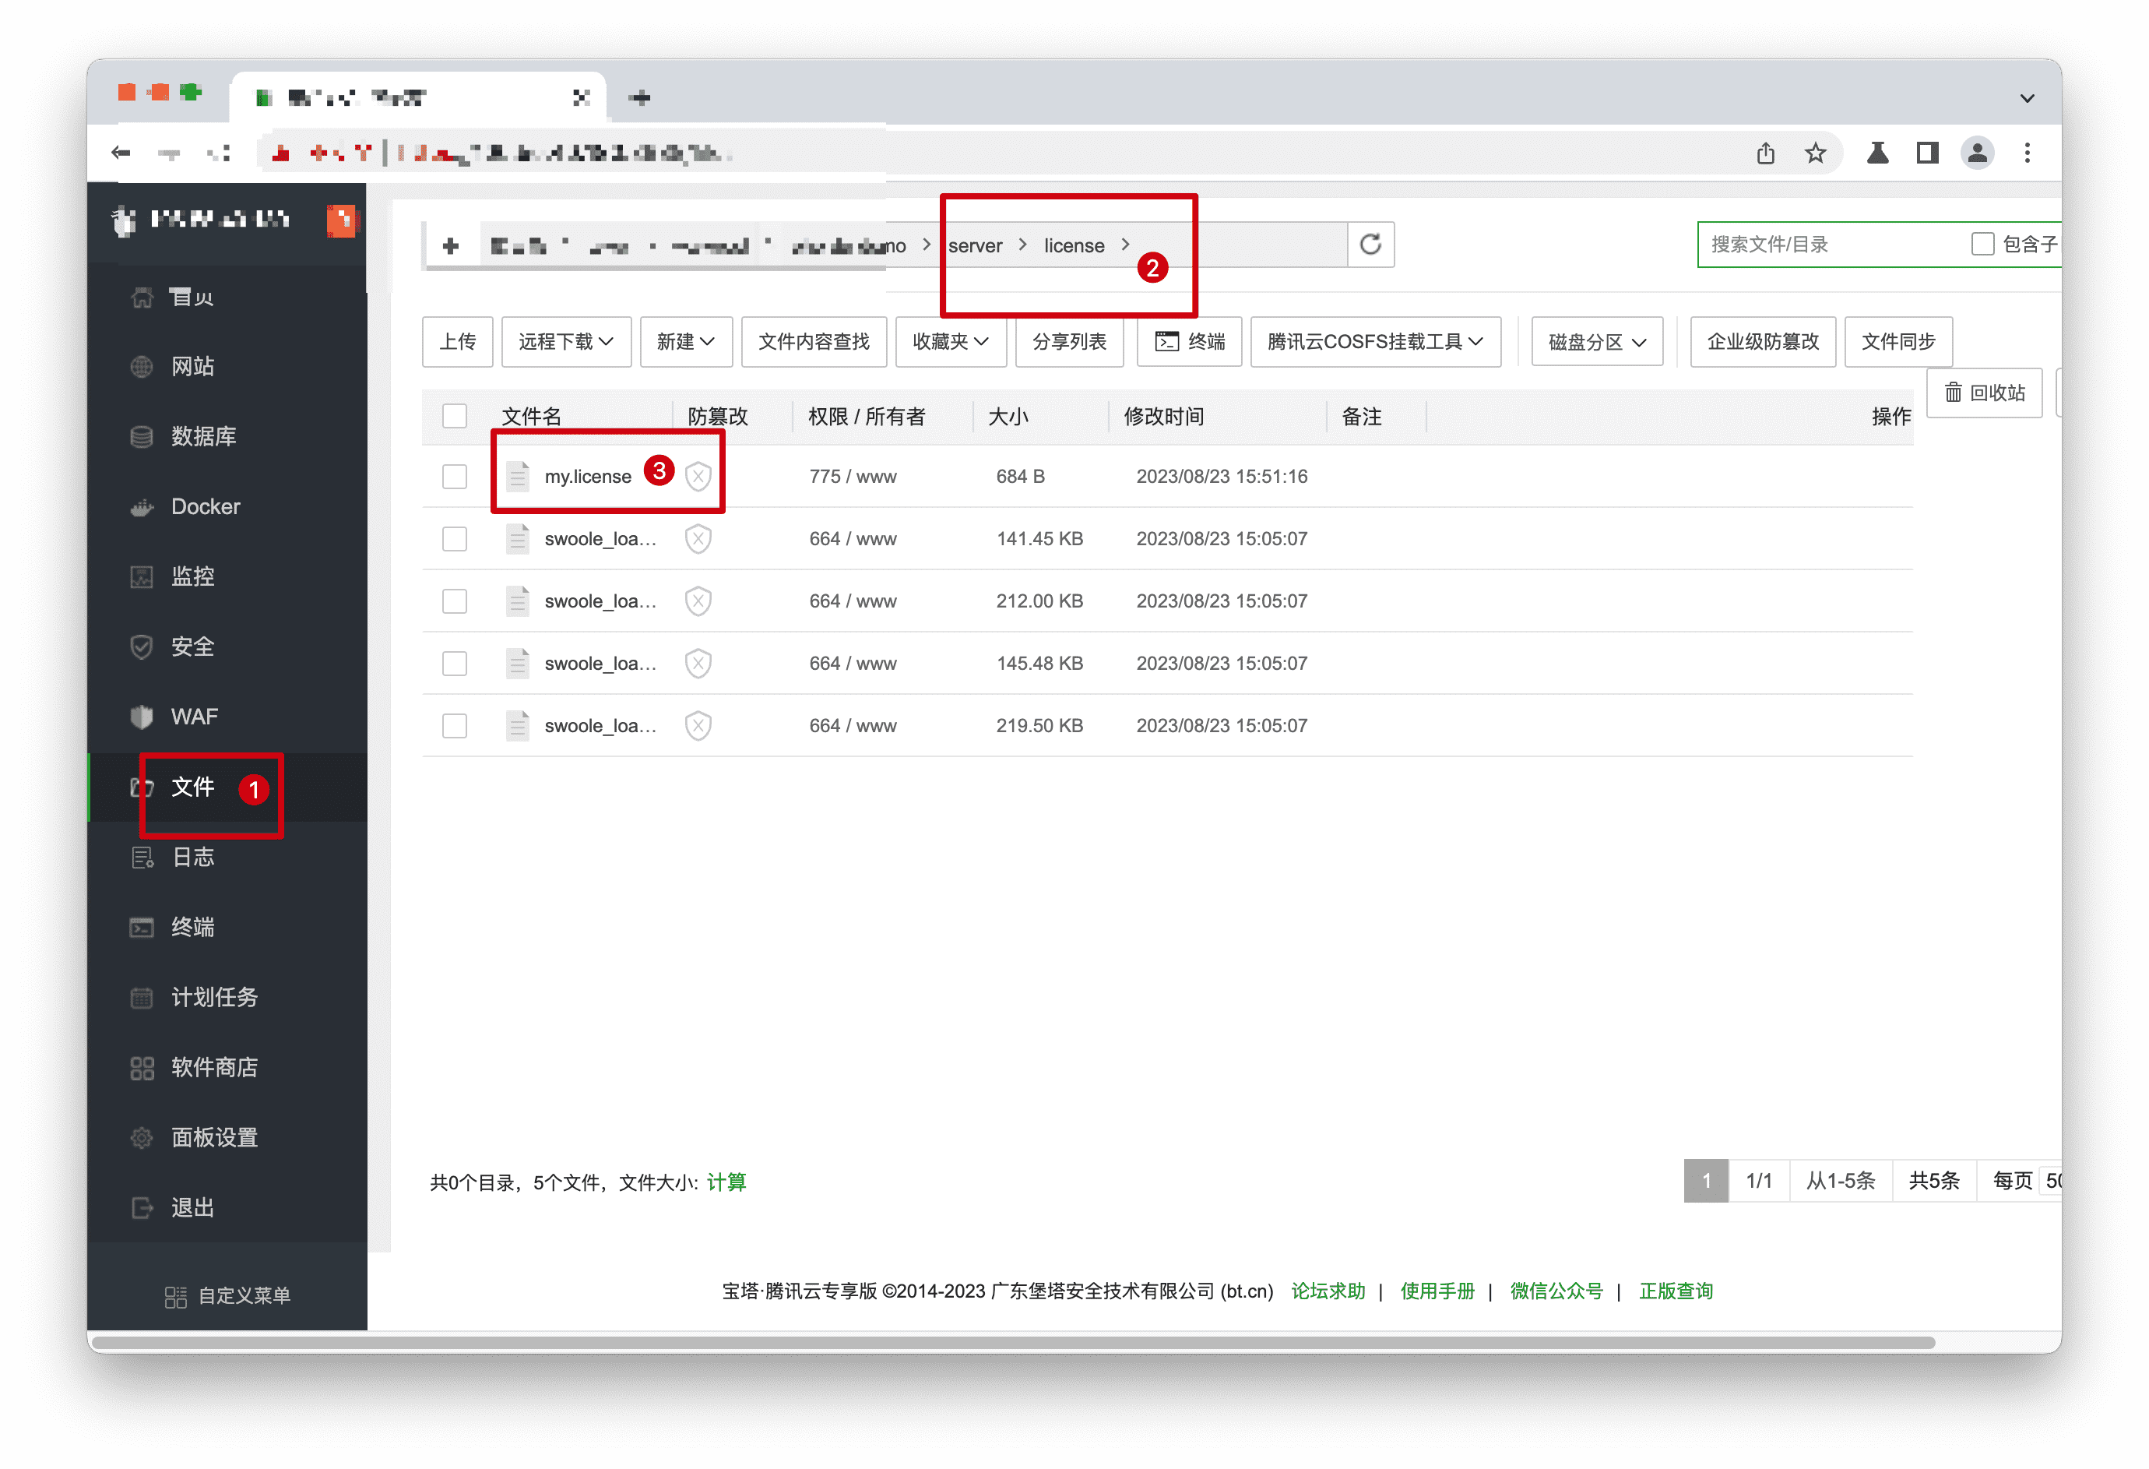Expand 腾讯云COSFS挂载工具 dropdown
Image resolution: width=2149 pixels, height=1469 pixels.
click(1375, 341)
